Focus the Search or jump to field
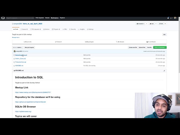180x135 pixels. pyautogui.click(x=20, y=18)
